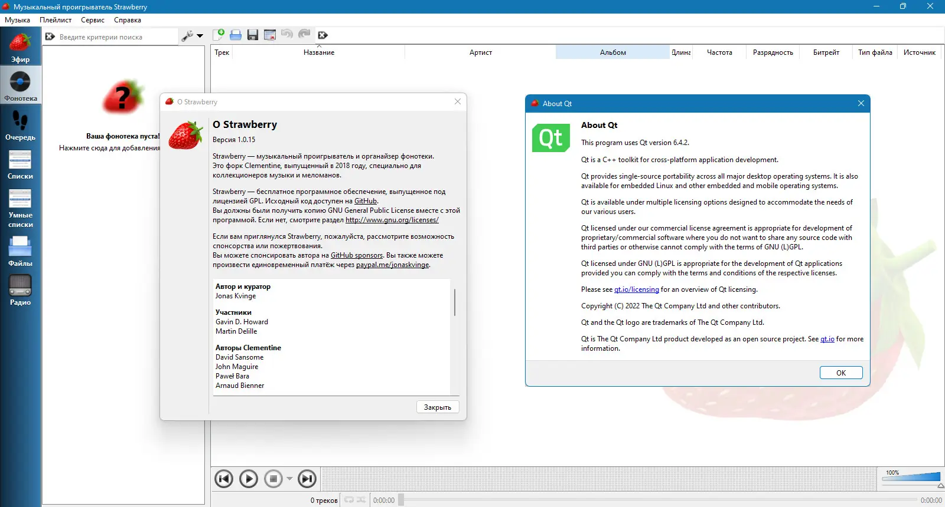Click the 'David Sansome' credit name

pyautogui.click(x=240, y=357)
